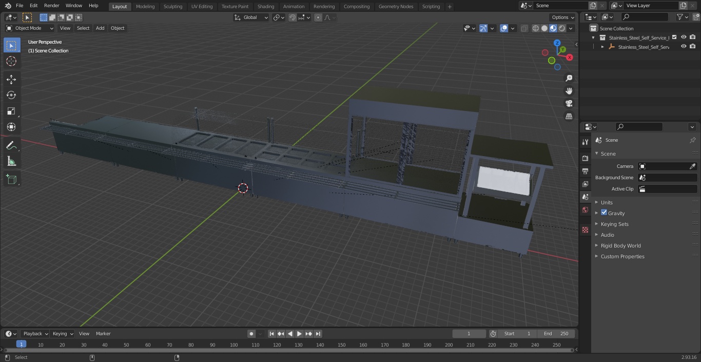Select the Scale tool

(x=11, y=111)
